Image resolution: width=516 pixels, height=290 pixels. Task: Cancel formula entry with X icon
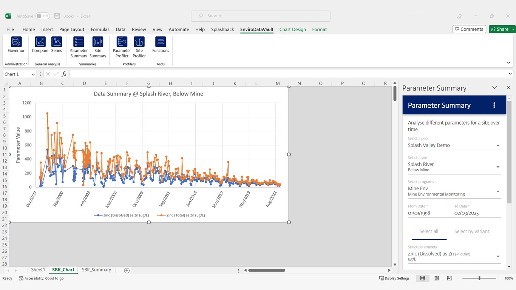click(x=48, y=74)
